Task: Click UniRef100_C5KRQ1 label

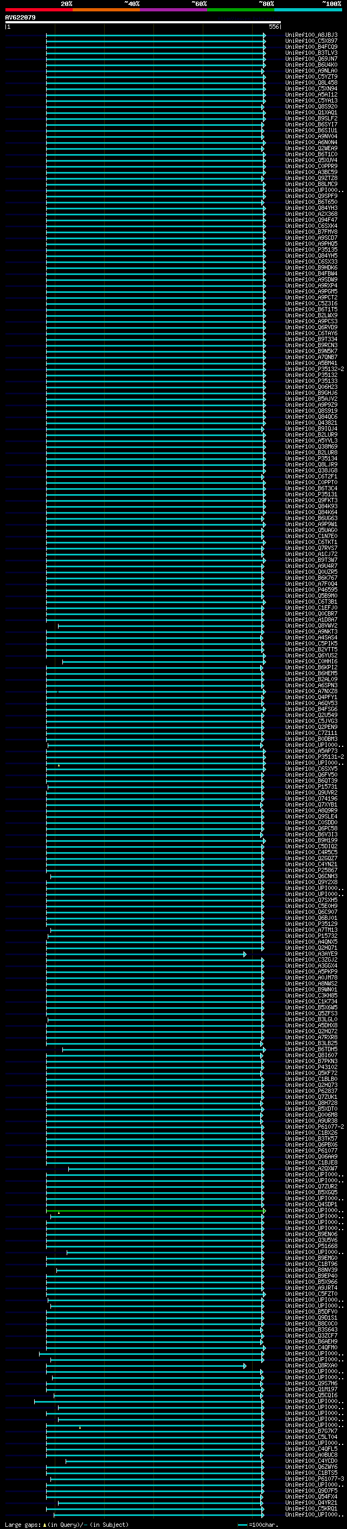Action: [311, 1509]
